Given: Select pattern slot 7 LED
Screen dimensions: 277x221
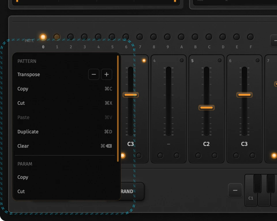Looking at the screenshot, I should (140, 37).
